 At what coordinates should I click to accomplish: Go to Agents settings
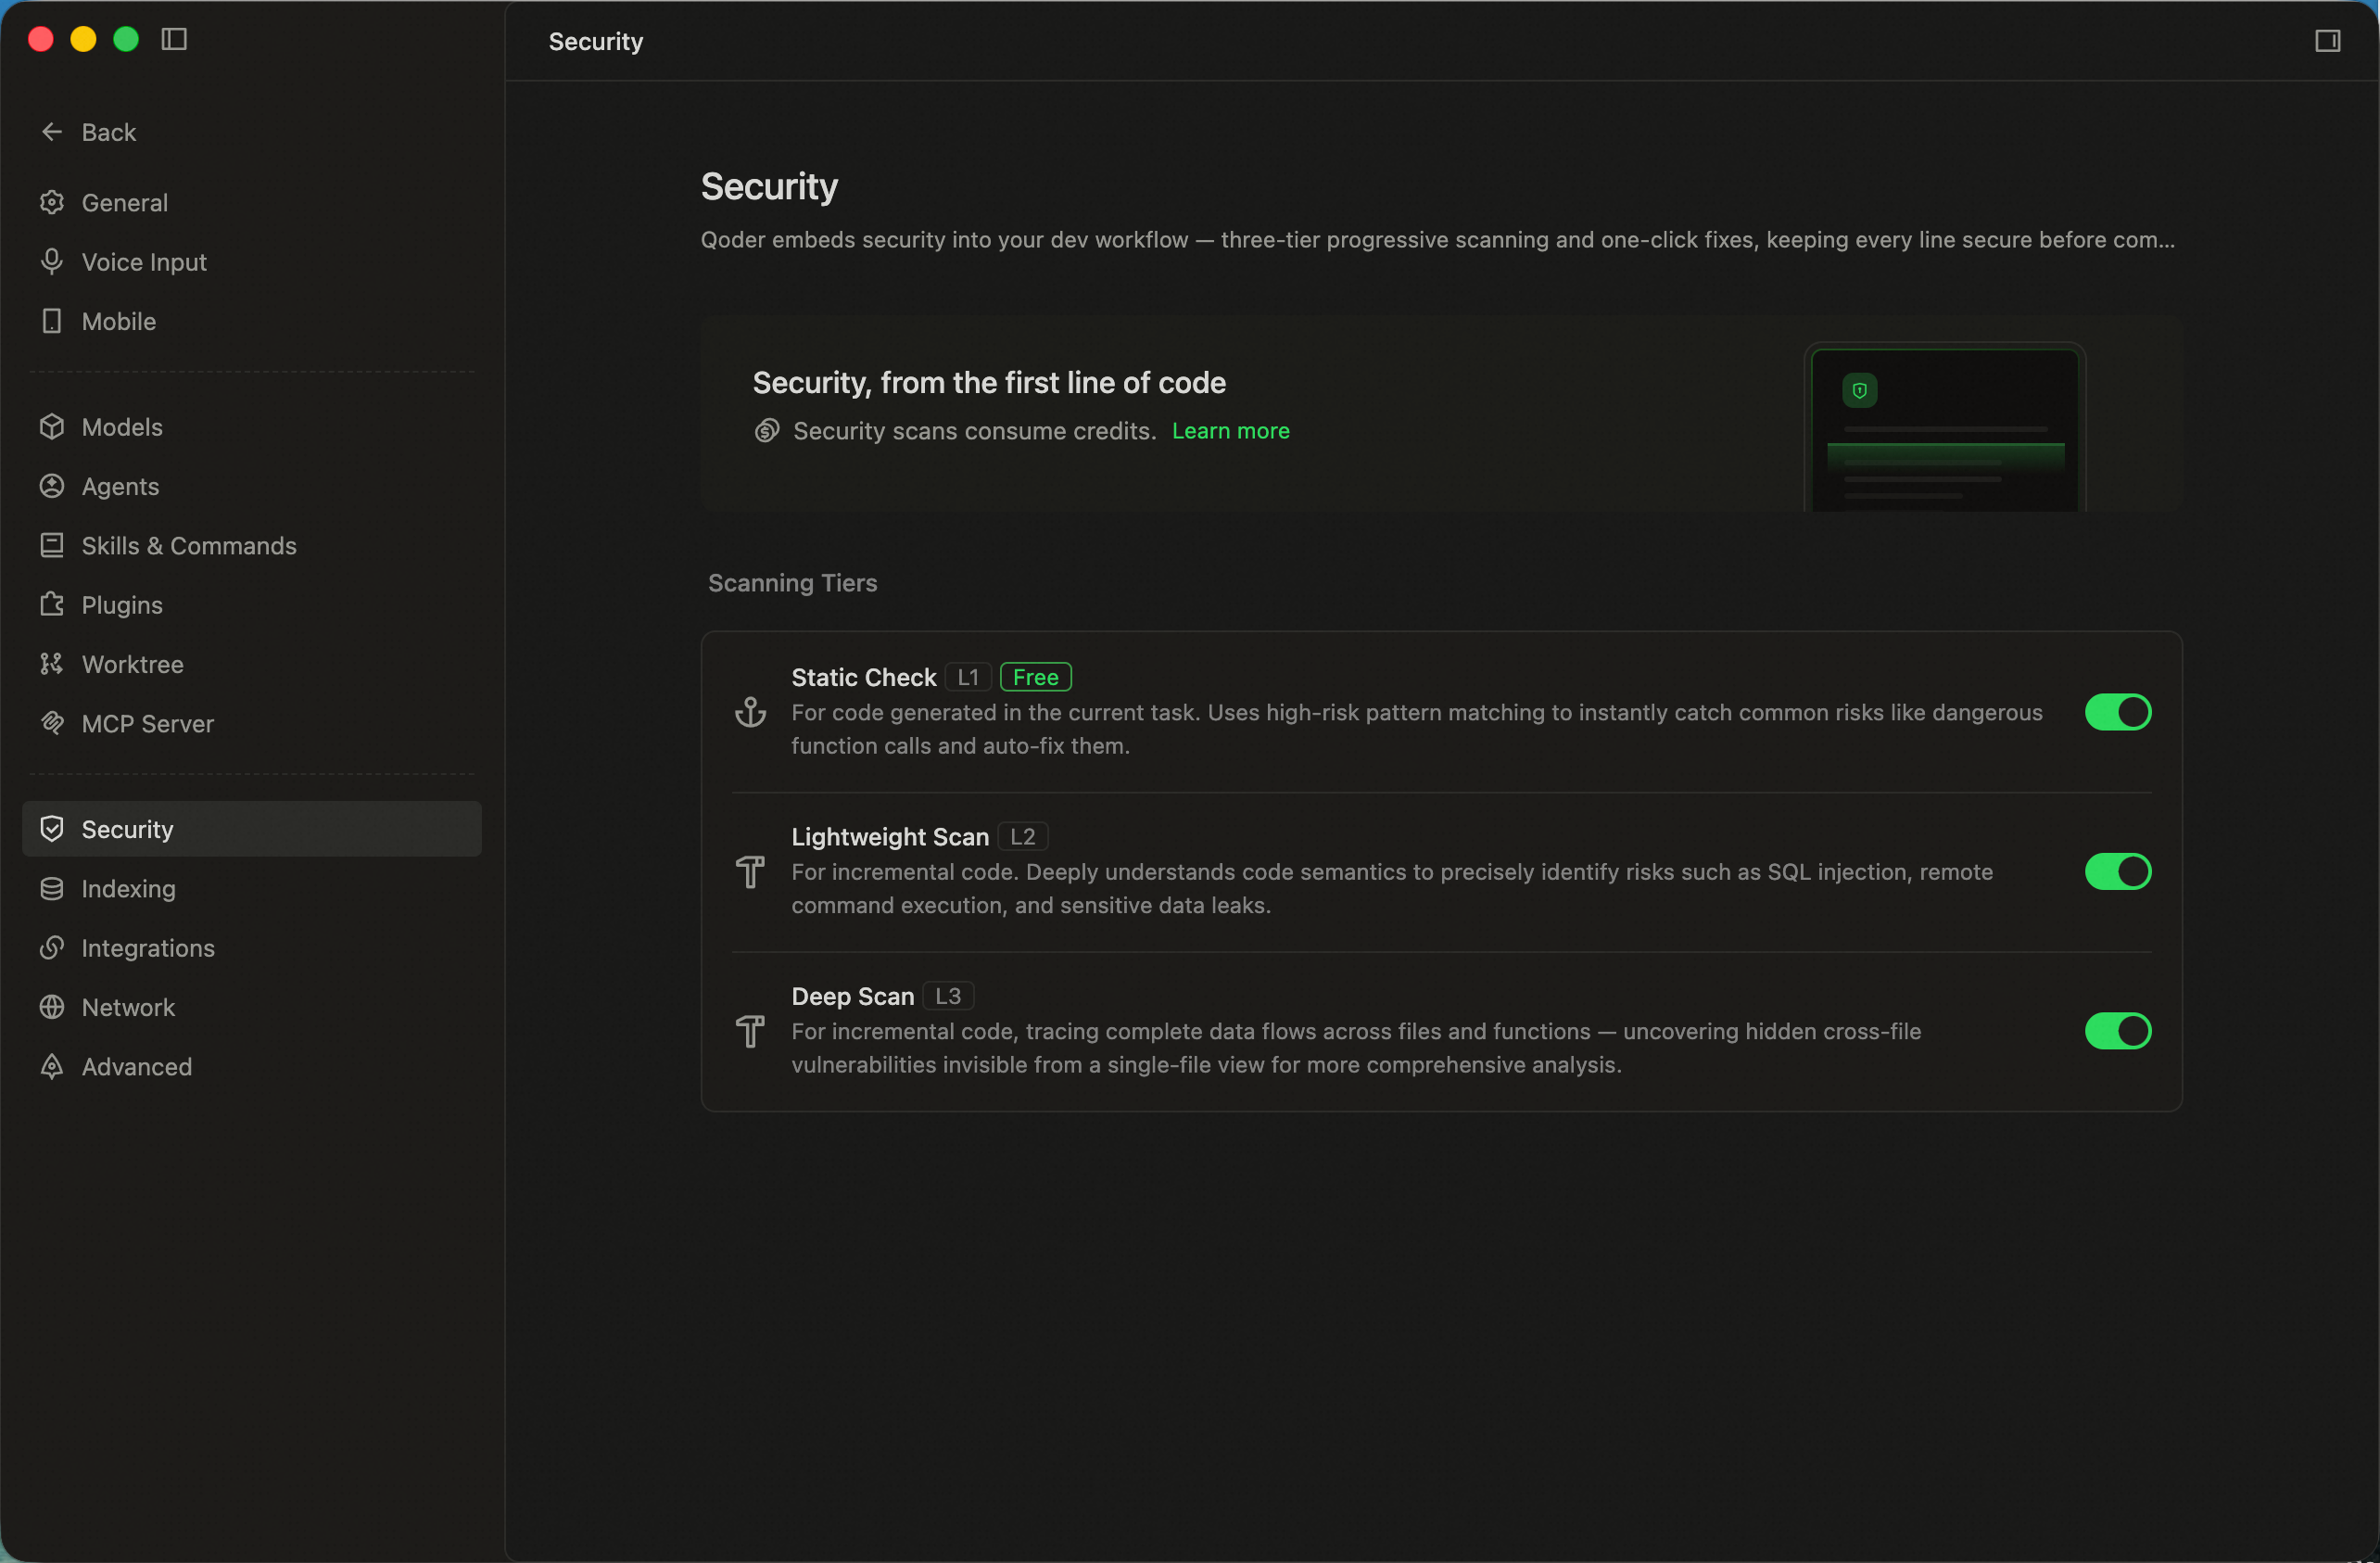pyautogui.click(x=252, y=486)
